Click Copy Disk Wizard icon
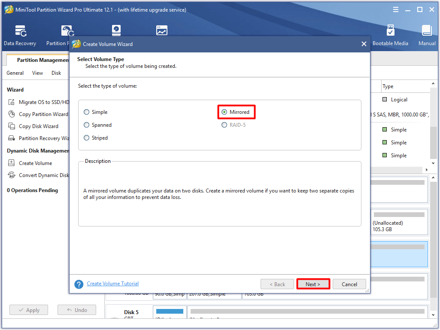440x330 pixels. coord(11,126)
